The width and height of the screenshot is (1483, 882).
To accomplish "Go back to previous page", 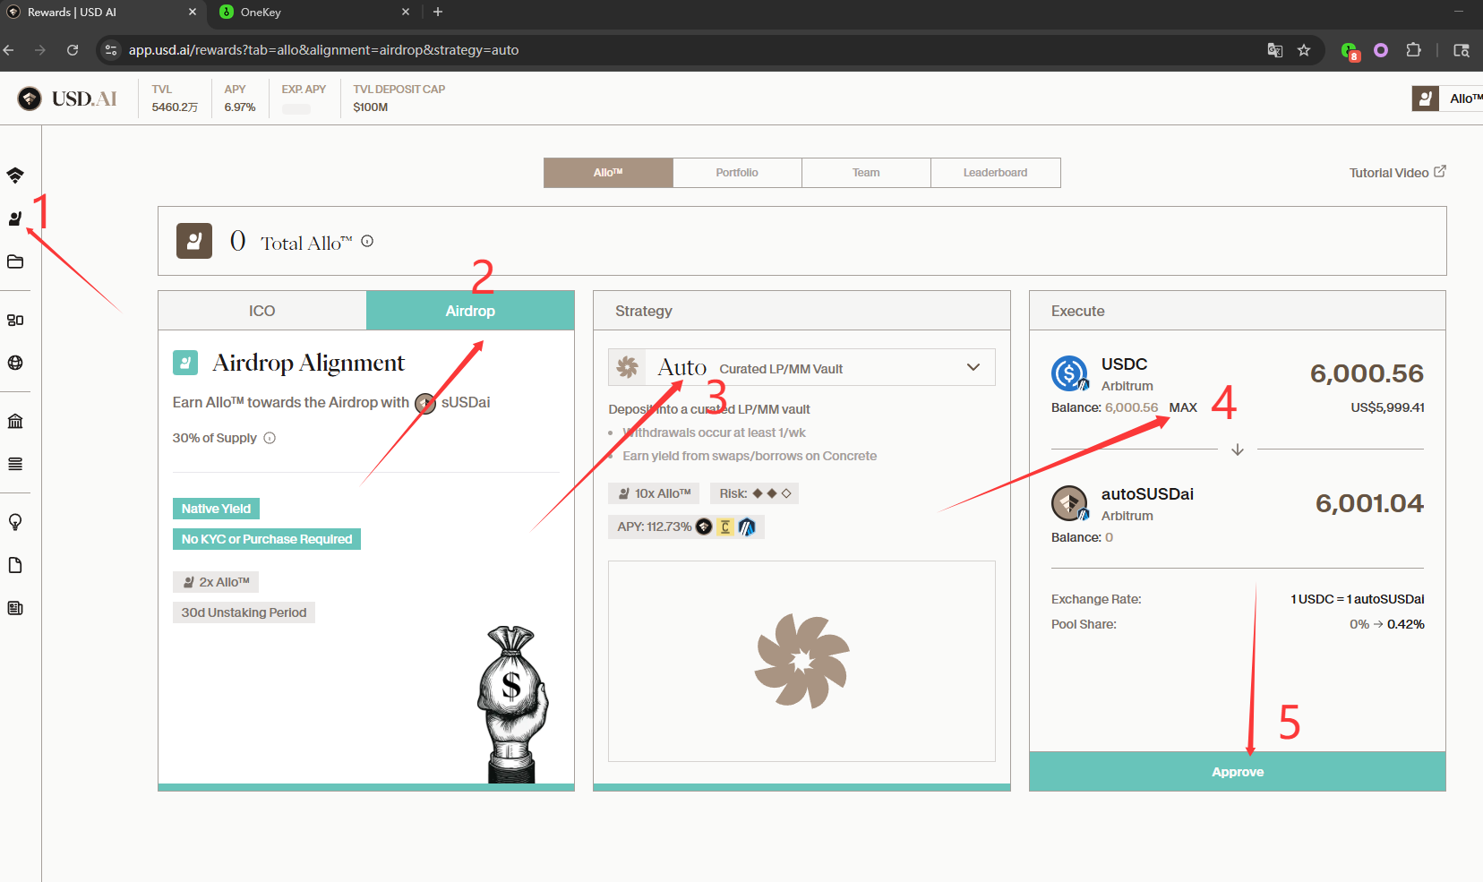I will pos(9,50).
